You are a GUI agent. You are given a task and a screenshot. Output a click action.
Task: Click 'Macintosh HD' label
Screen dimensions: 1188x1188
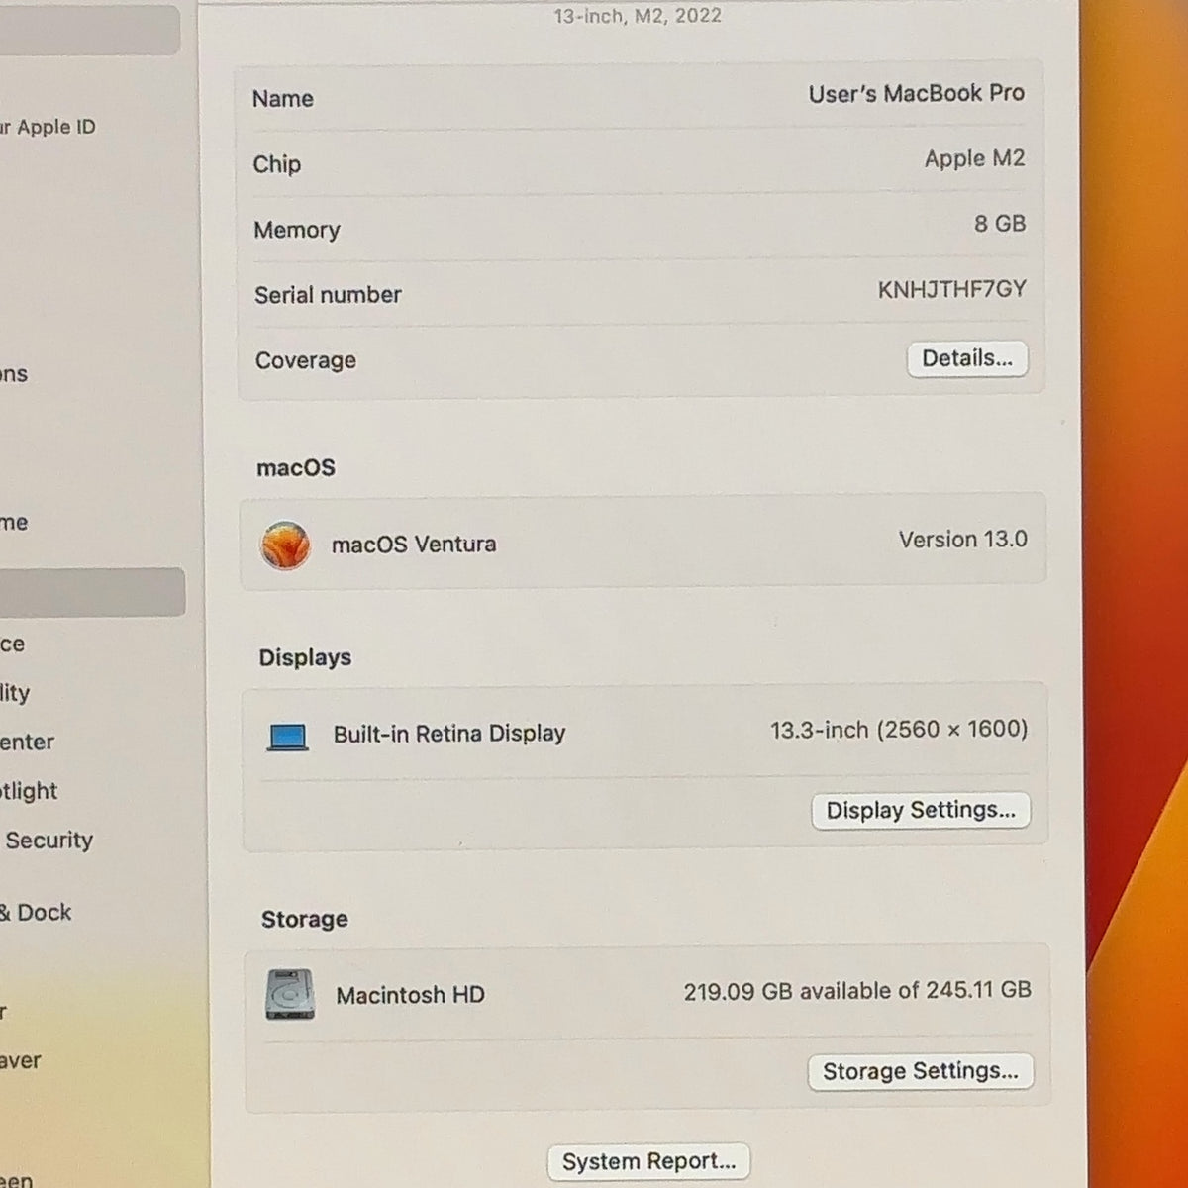[410, 995]
